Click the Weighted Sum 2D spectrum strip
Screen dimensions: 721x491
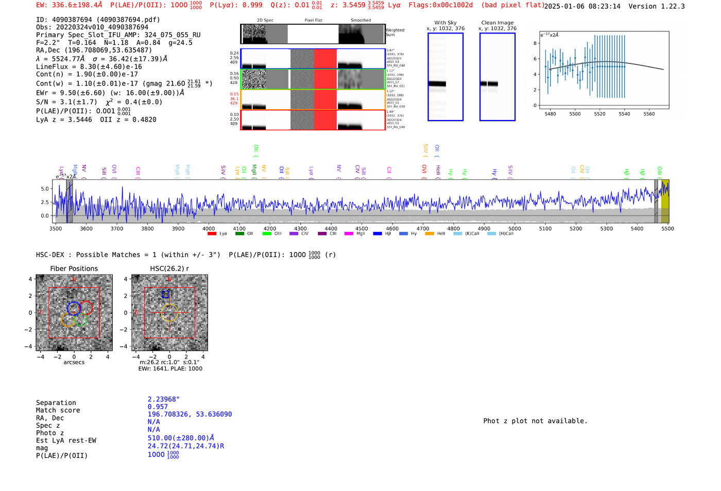(x=313, y=34)
